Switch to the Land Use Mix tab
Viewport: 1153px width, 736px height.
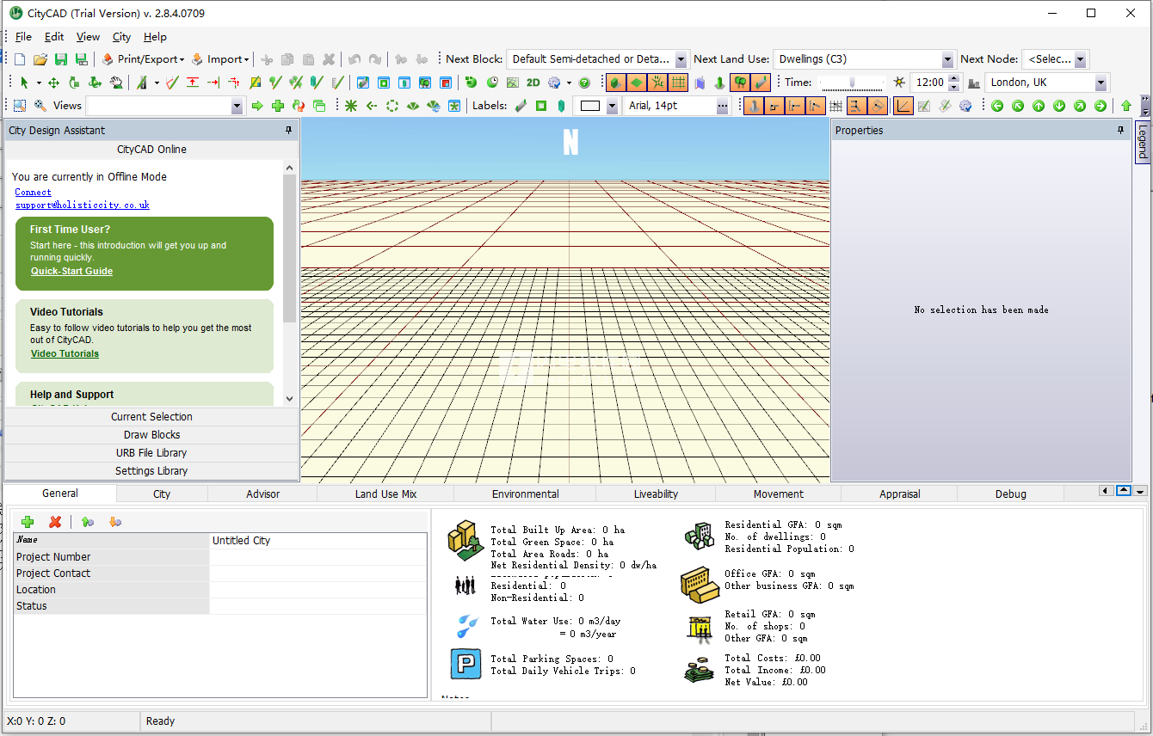[385, 494]
